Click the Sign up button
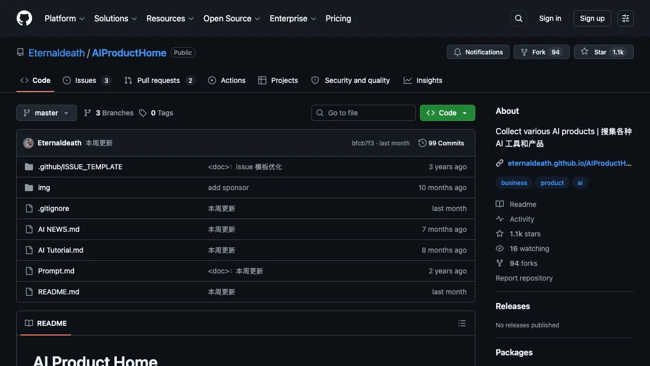 592,18
